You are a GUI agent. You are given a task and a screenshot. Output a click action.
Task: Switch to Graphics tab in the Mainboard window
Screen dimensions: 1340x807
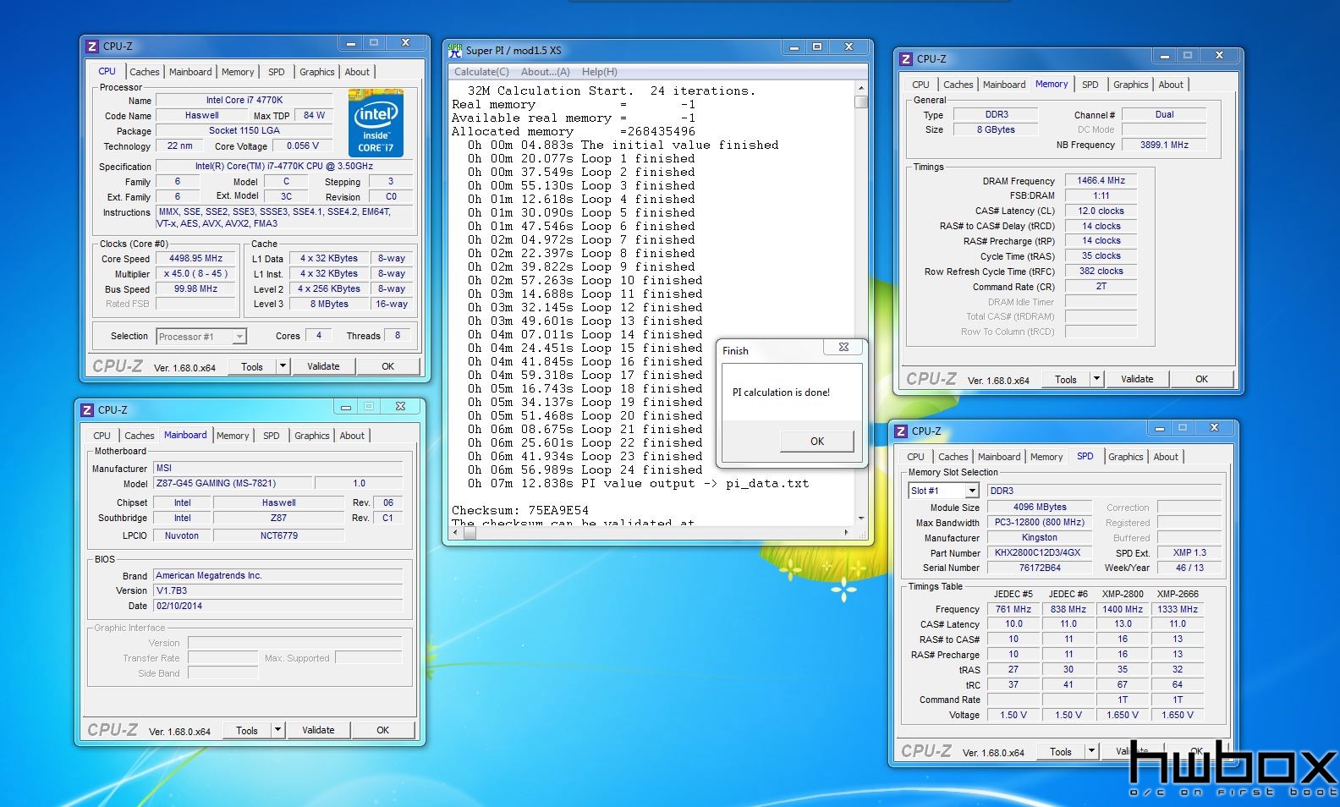312,436
